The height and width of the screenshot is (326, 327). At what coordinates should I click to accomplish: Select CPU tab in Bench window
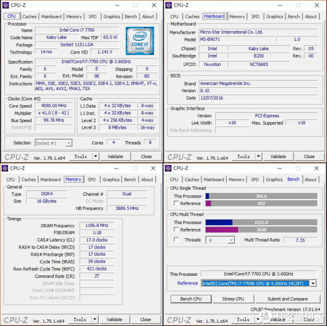[x=174, y=179]
